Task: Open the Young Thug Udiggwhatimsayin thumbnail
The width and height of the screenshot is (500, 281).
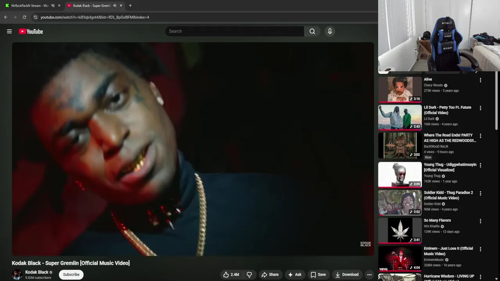Action: 400,174
